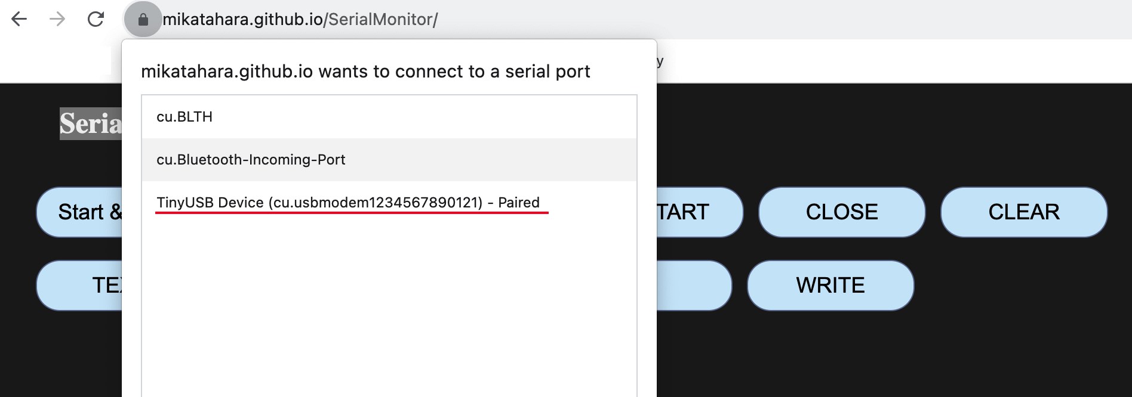Click the blank field left of WRITE
Image resolution: width=1132 pixels, height=397 pixels.
click(x=693, y=286)
